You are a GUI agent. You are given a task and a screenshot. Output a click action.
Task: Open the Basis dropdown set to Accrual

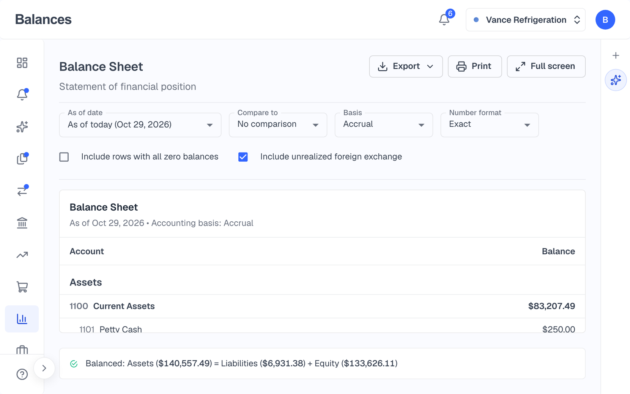click(x=384, y=125)
